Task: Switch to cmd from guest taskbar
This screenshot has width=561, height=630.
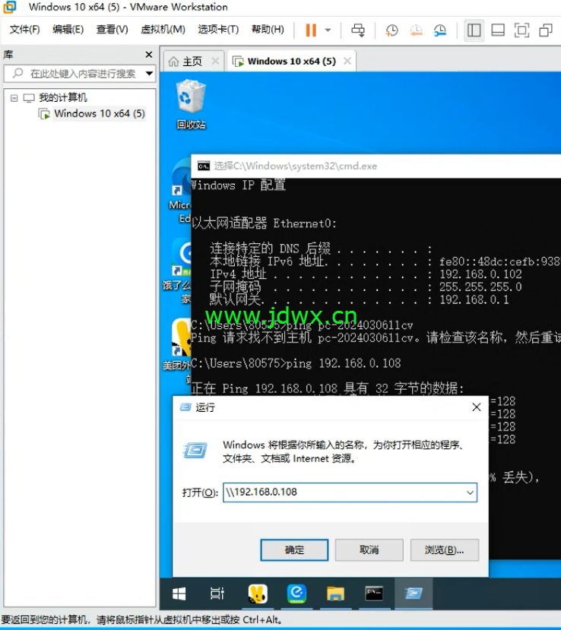Action: (374, 594)
